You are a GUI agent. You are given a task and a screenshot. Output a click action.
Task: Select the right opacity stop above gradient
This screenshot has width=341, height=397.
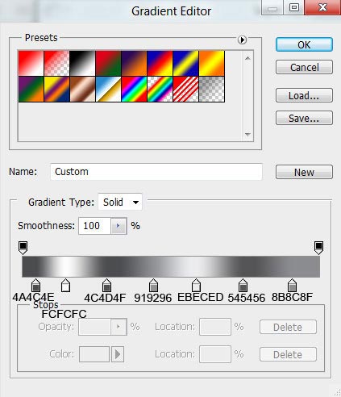point(318,248)
